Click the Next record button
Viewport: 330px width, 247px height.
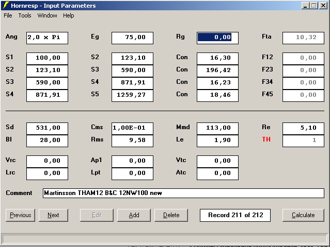coord(53,215)
